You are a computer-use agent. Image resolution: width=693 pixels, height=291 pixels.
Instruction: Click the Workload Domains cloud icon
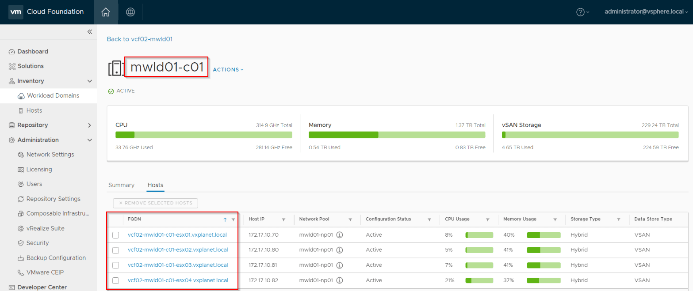21,96
